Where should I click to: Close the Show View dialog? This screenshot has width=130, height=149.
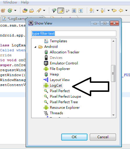point(114,23)
